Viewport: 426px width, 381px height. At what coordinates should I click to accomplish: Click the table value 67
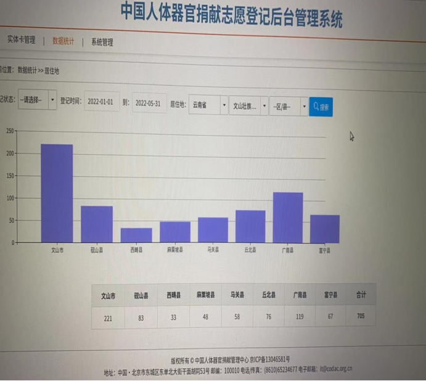coord(330,316)
